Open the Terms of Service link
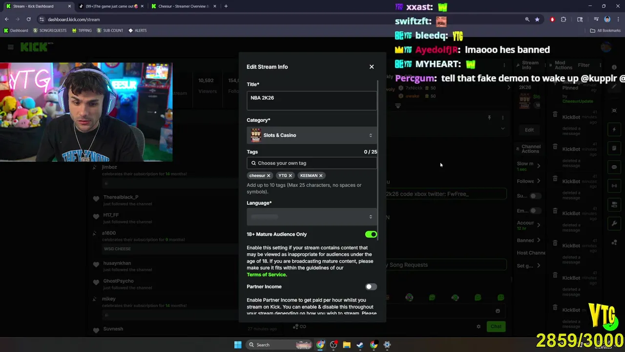Screen dimensions: 625x352 pos(267,274)
